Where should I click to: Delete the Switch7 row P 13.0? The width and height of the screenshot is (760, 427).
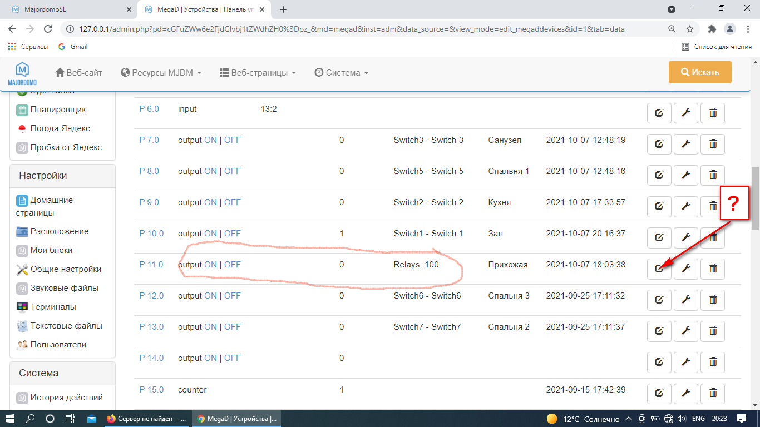(x=713, y=331)
